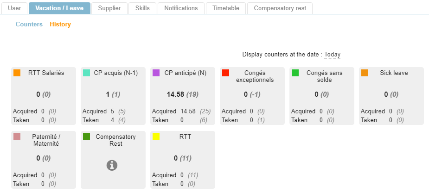Click the purple CP anticipé (N) swatch
429x192 pixels.
point(156,73)
